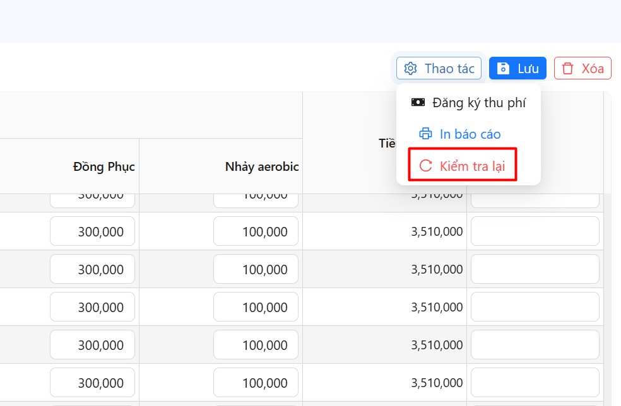Screen dimensions: 621x406
Task: Focus Nhảy aerobic input in first fully visible row
Action: pyautogui.click(x=256, y=231)
